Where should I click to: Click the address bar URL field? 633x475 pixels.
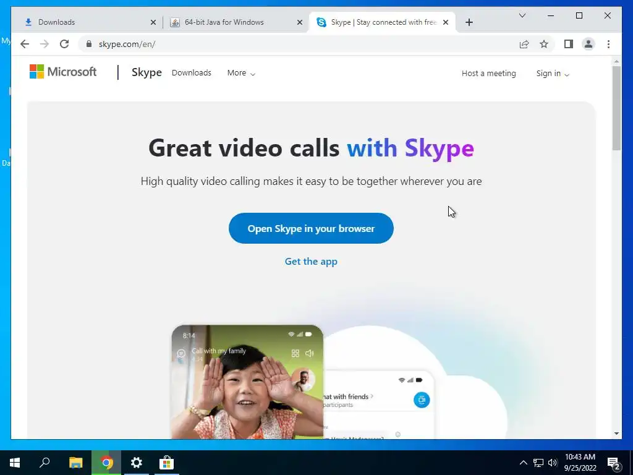[299, 44]
